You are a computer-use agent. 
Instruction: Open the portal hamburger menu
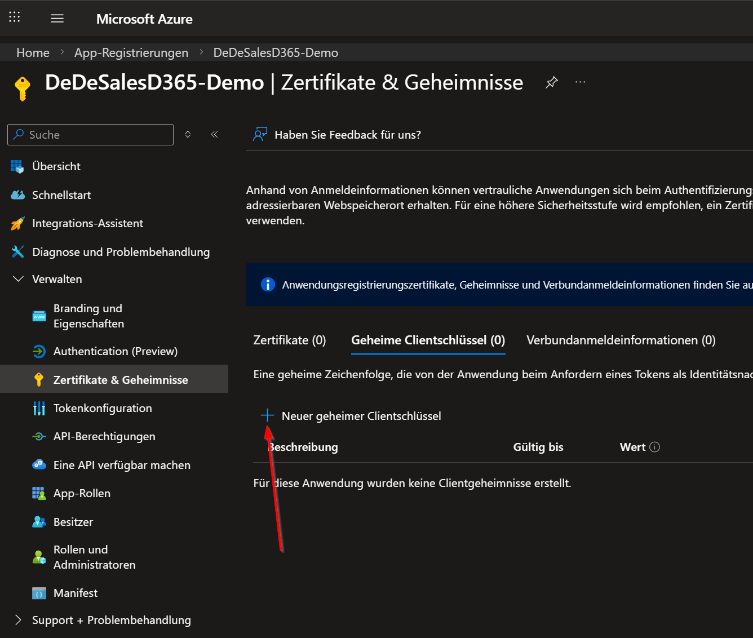pos(57,19)
